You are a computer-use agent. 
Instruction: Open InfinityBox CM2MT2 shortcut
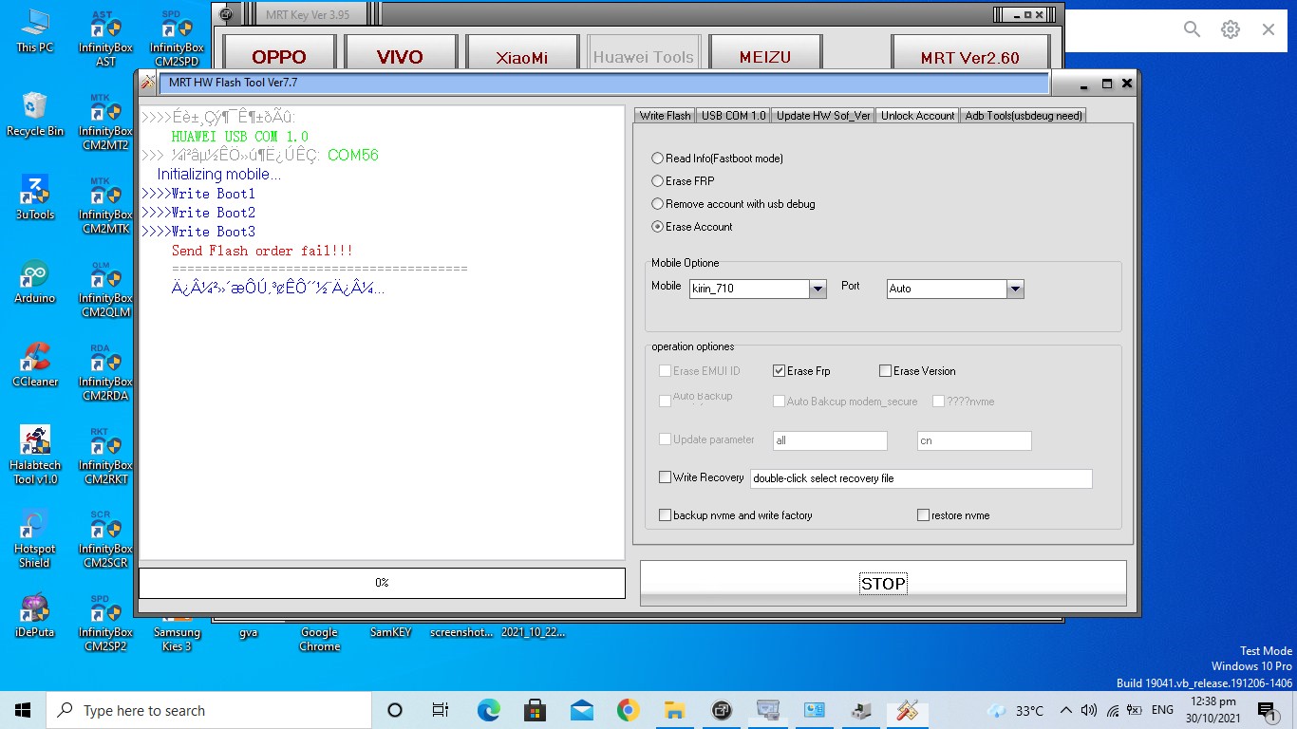point(105,121)
